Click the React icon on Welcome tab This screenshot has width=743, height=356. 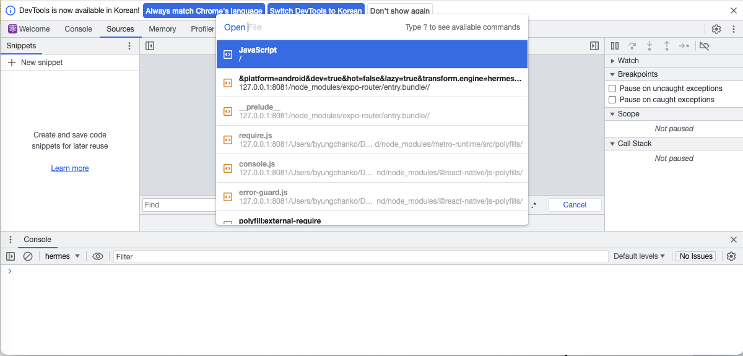coord(12,29)
